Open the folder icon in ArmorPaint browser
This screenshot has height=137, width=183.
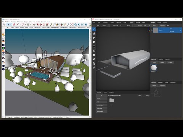[112, 100]
